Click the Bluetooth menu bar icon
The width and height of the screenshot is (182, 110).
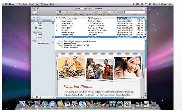[134, 4]
